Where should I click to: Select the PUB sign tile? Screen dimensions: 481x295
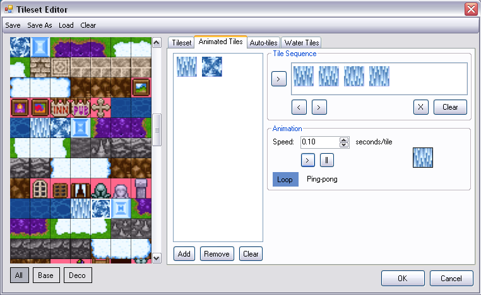80,108
